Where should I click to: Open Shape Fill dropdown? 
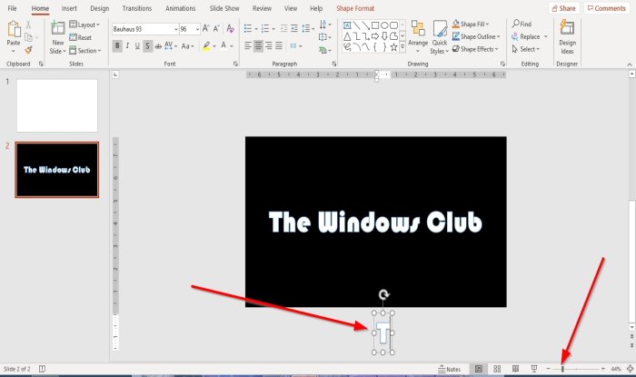pos(471,24)
